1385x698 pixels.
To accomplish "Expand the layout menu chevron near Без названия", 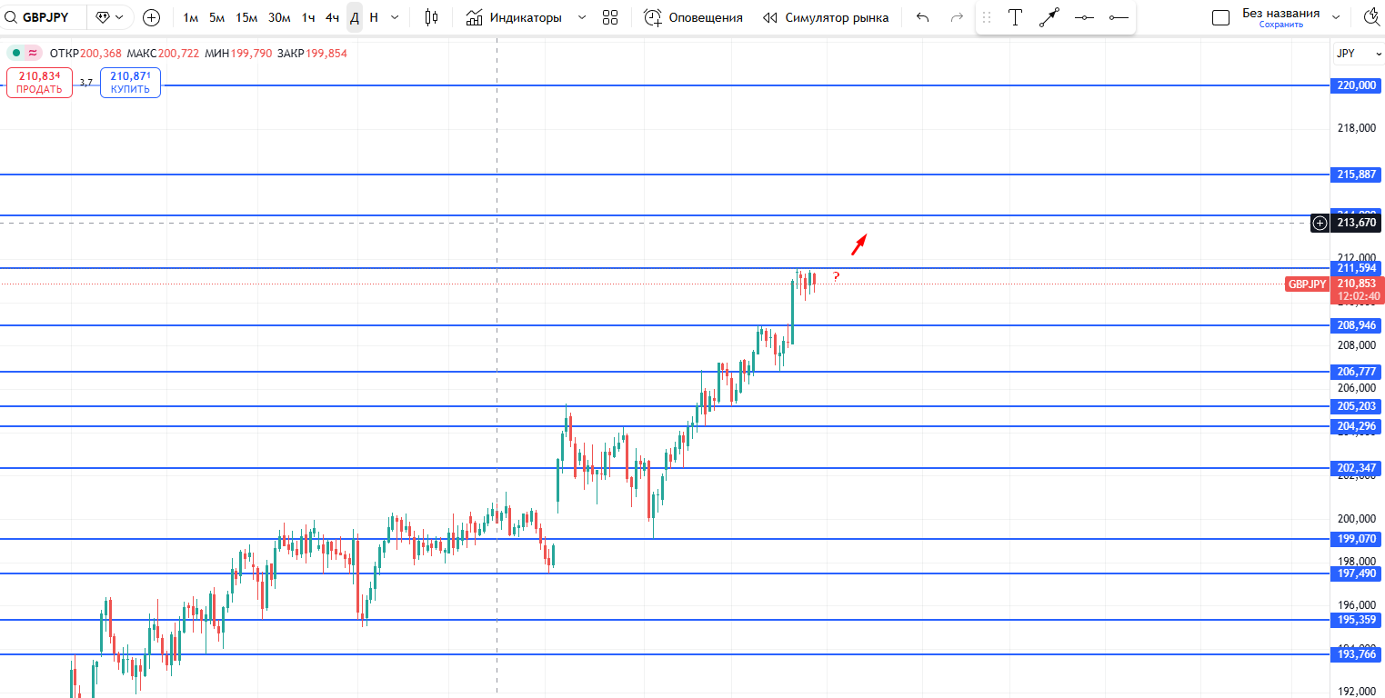I will tap(1336, 17).
